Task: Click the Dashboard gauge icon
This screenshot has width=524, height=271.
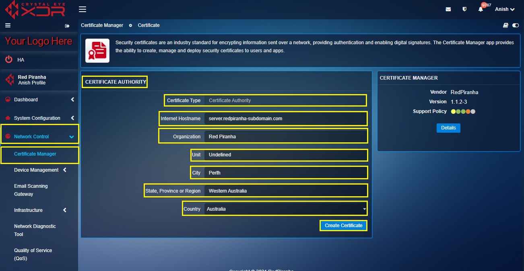Action: [x=8, y=100]
